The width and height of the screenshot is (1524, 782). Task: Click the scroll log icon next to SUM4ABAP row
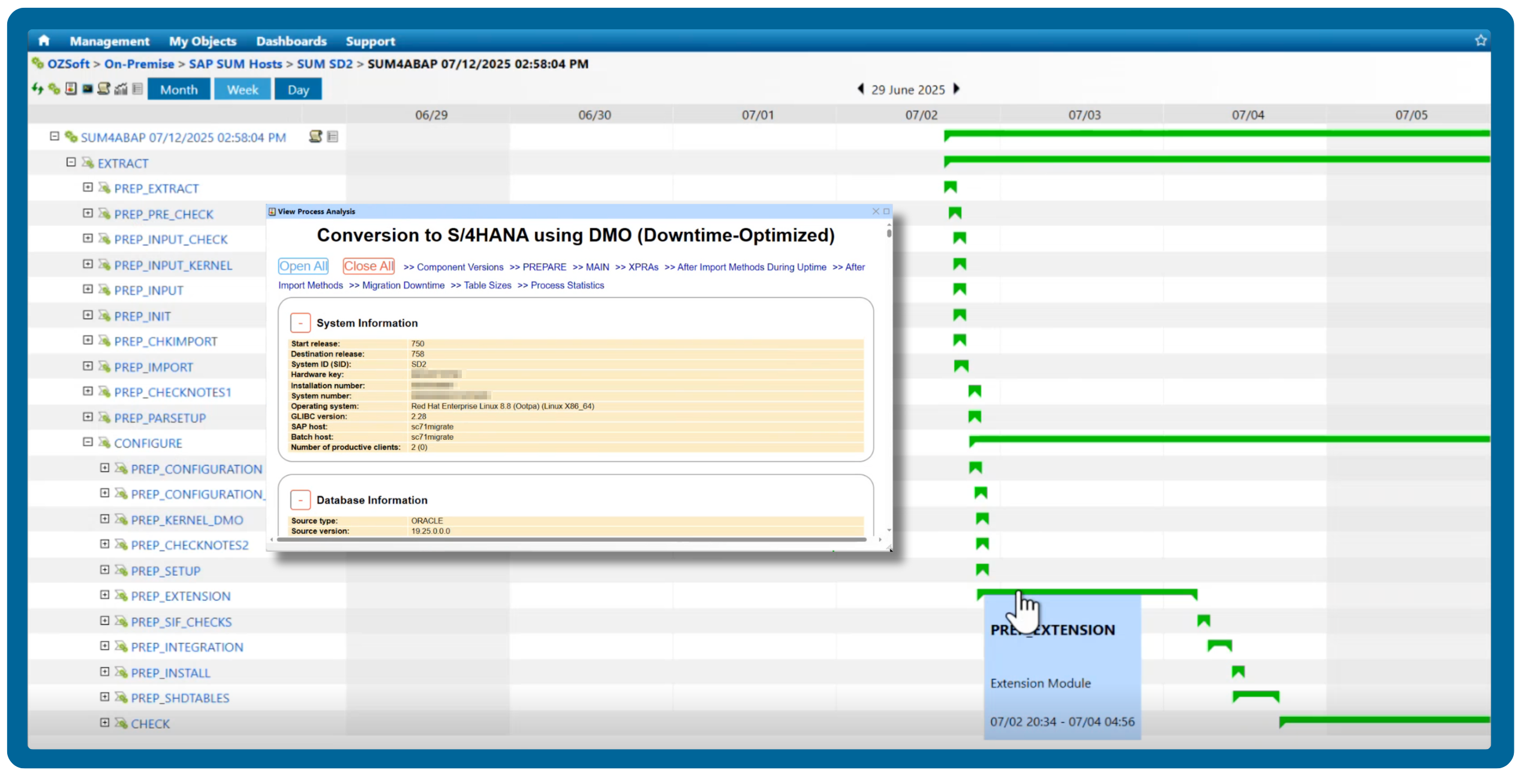point(315,137)
